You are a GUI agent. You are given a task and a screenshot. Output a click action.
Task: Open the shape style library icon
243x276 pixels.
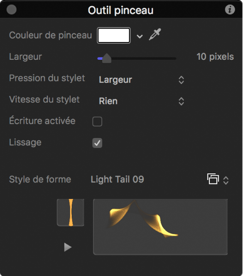pyautogui.click(x=213, y=179)
